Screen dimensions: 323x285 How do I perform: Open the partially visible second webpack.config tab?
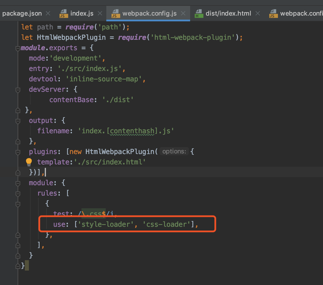pyautogui.click(x=301, y=13)
